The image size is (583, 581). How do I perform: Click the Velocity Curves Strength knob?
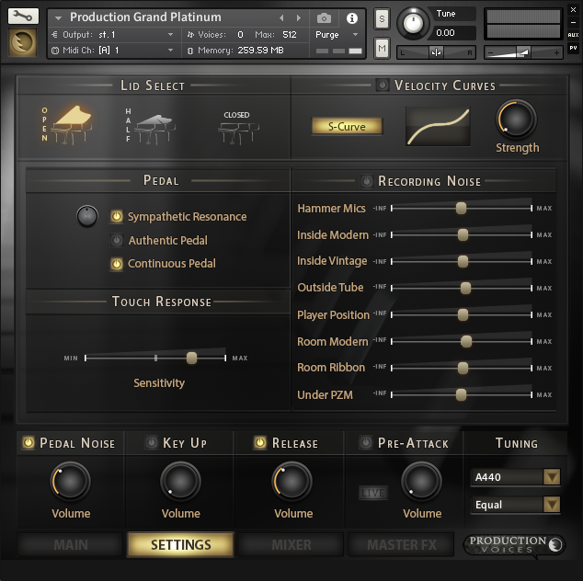(516, 119)
